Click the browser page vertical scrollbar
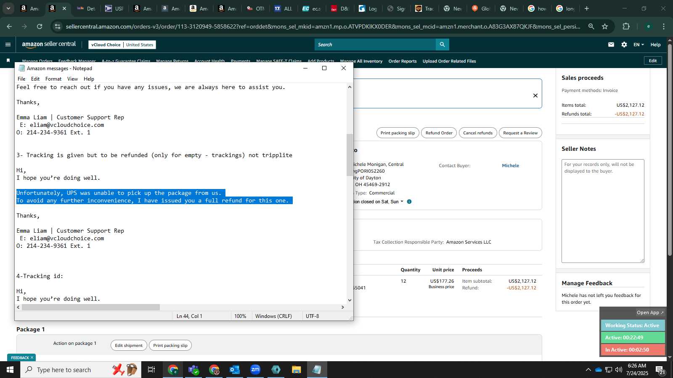Screen dimensions: 673x378 pos(670,150)
